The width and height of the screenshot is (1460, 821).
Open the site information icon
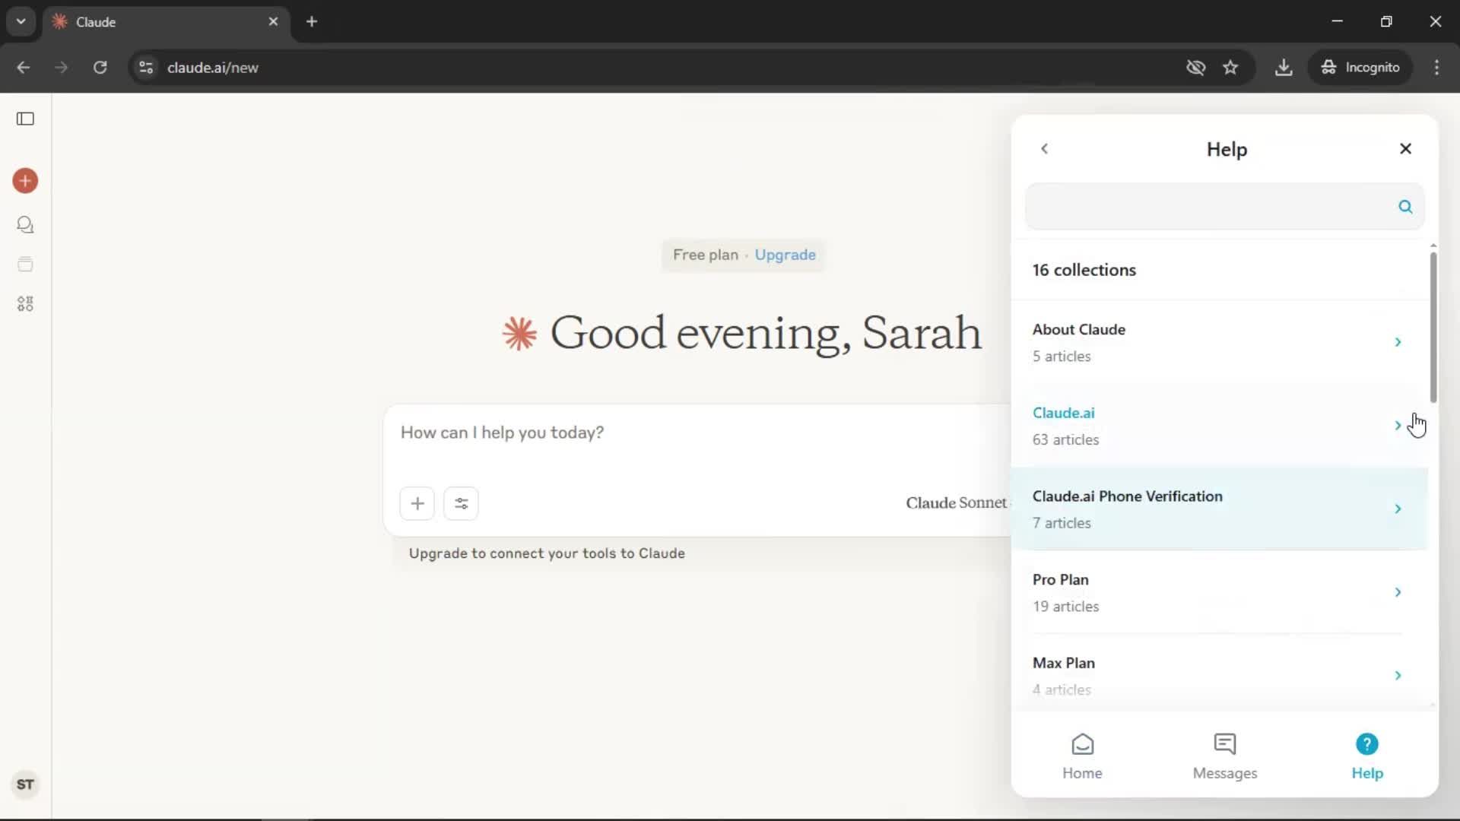146,68
